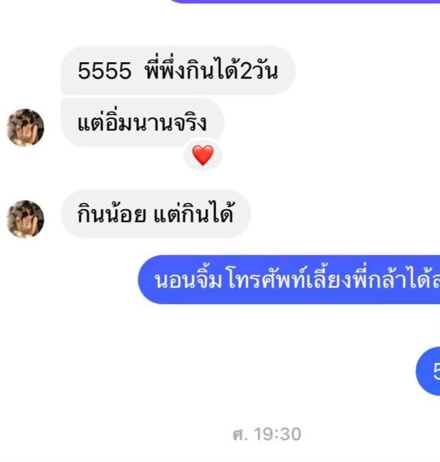Screen dimensions: 440x462
Task: Select the message bubble แต่อิ่มนานจริง
Action: (142, 122)
